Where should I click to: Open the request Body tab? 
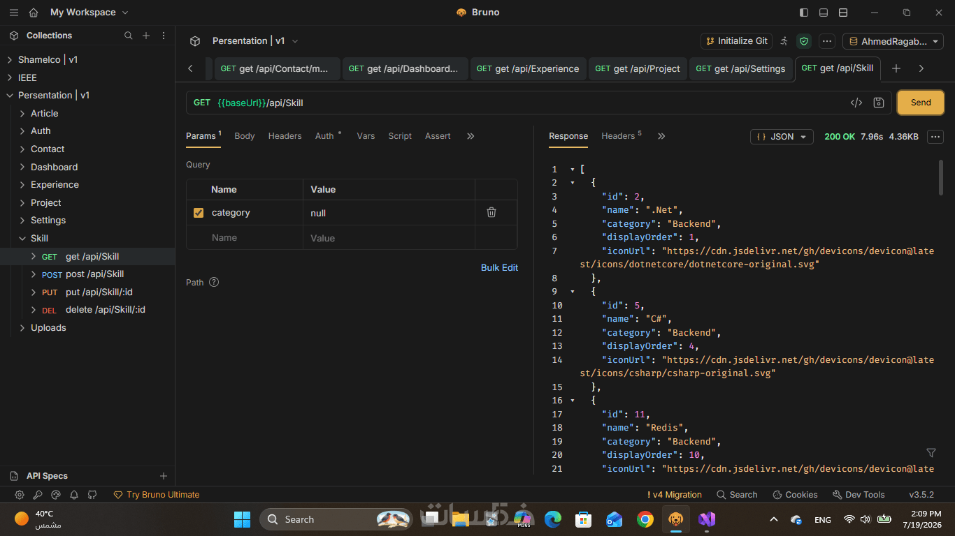(245, 136)
